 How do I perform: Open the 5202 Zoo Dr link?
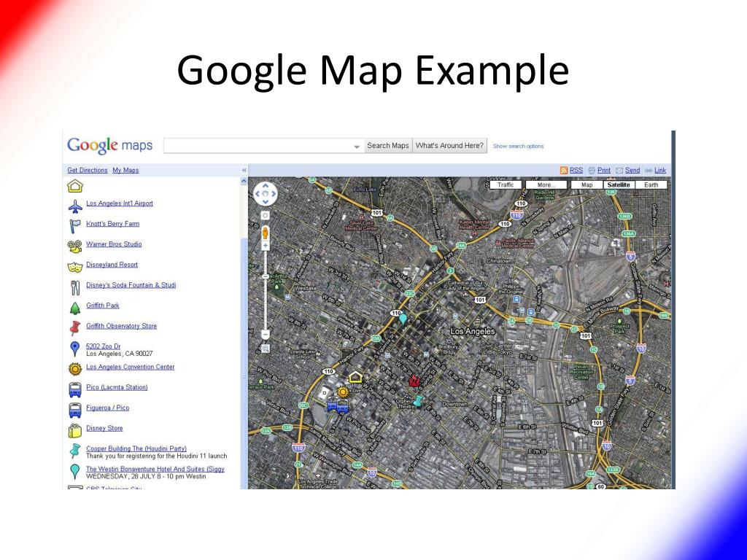coord(103,346)
